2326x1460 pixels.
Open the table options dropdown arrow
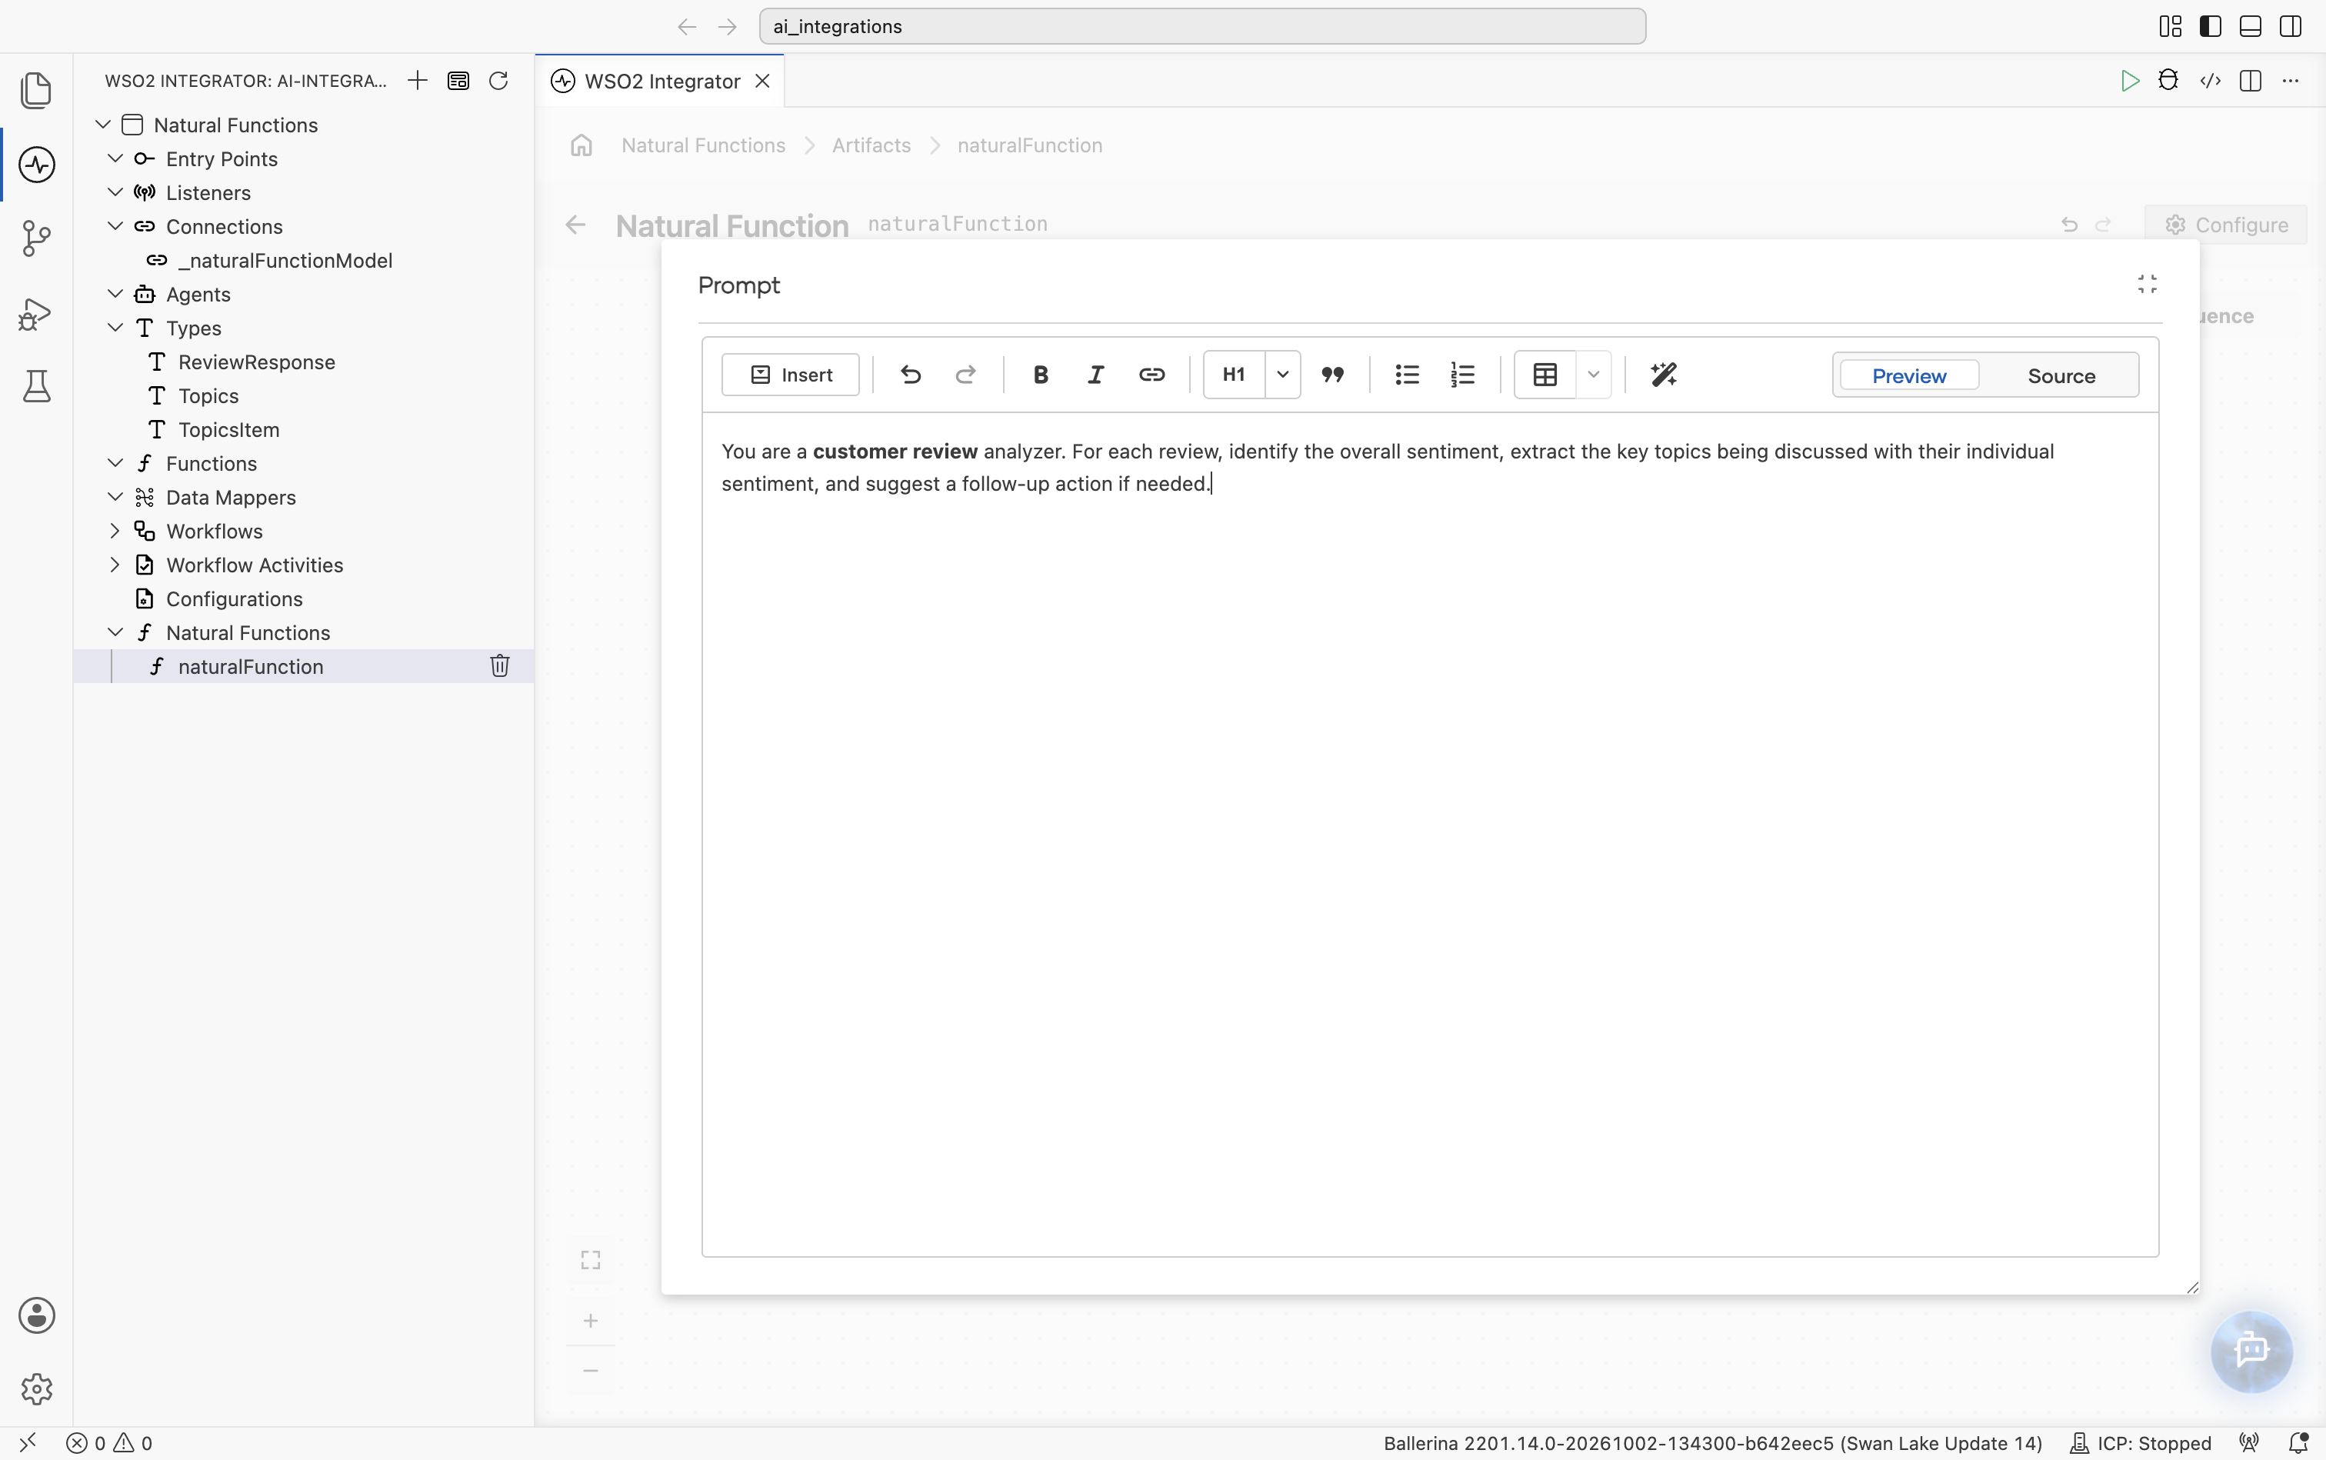(1593, 375)
